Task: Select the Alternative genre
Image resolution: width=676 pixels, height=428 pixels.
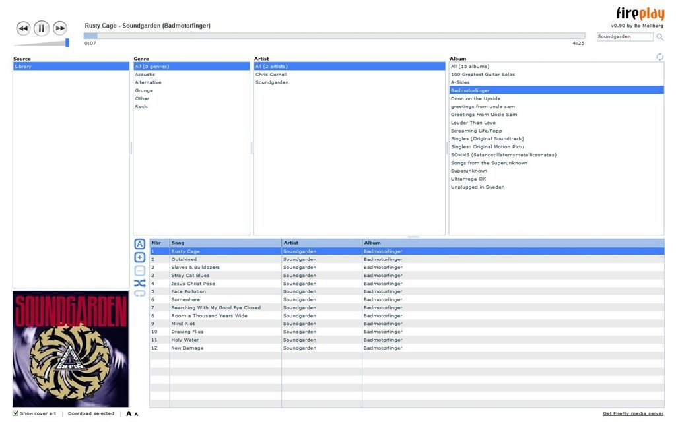Action: tap(191, 82)
